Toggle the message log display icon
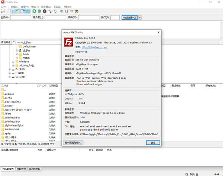 coord(12,12)
